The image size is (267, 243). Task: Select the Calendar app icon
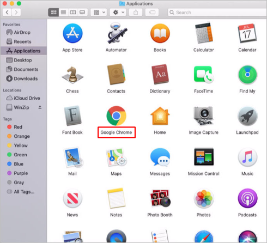247,33
